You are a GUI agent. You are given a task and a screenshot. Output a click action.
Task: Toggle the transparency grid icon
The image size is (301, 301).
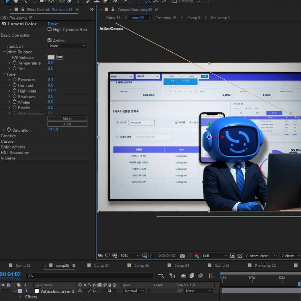(x=240, y=256)
